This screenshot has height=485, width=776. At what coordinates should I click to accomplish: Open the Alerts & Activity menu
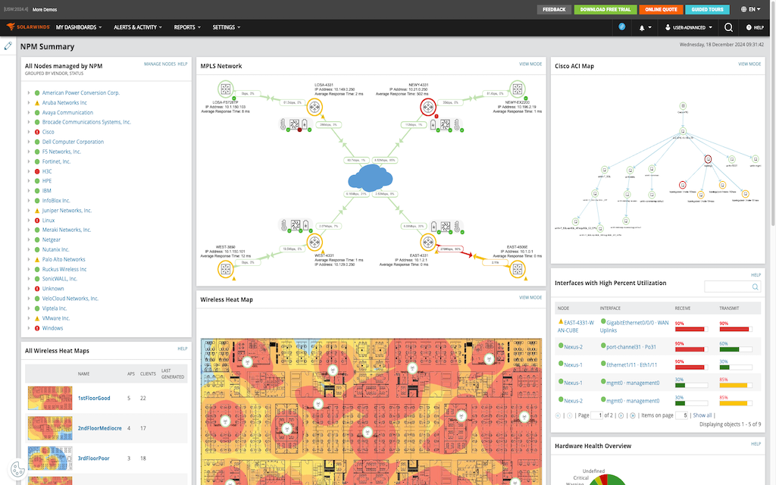[138, 28]
